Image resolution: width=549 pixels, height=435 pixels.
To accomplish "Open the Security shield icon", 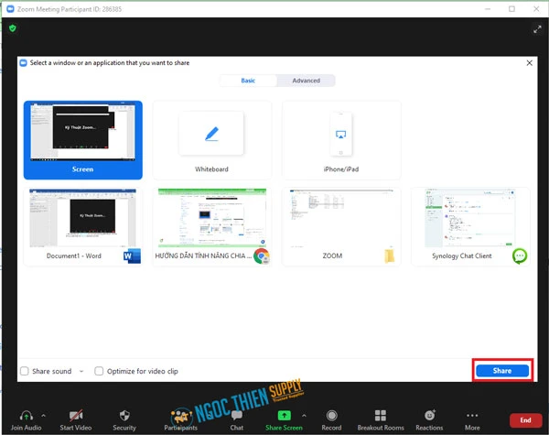I will [124, 416].
